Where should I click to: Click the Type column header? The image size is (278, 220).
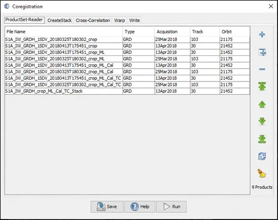139,32
